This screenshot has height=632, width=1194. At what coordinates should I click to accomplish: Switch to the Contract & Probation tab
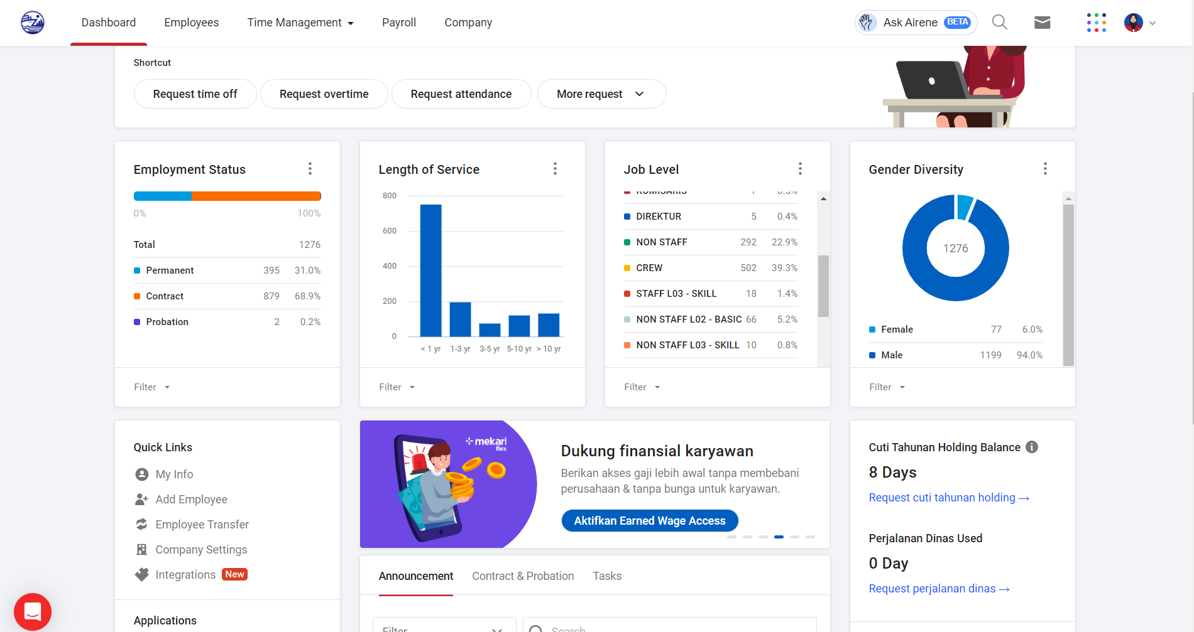(x=523, y=576)
